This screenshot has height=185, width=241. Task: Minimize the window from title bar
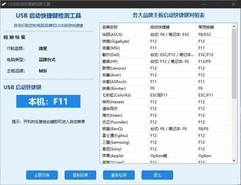[204, 4]
